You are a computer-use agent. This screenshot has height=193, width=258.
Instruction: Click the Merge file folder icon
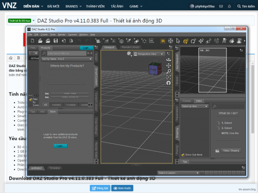[x=48, y=41]
